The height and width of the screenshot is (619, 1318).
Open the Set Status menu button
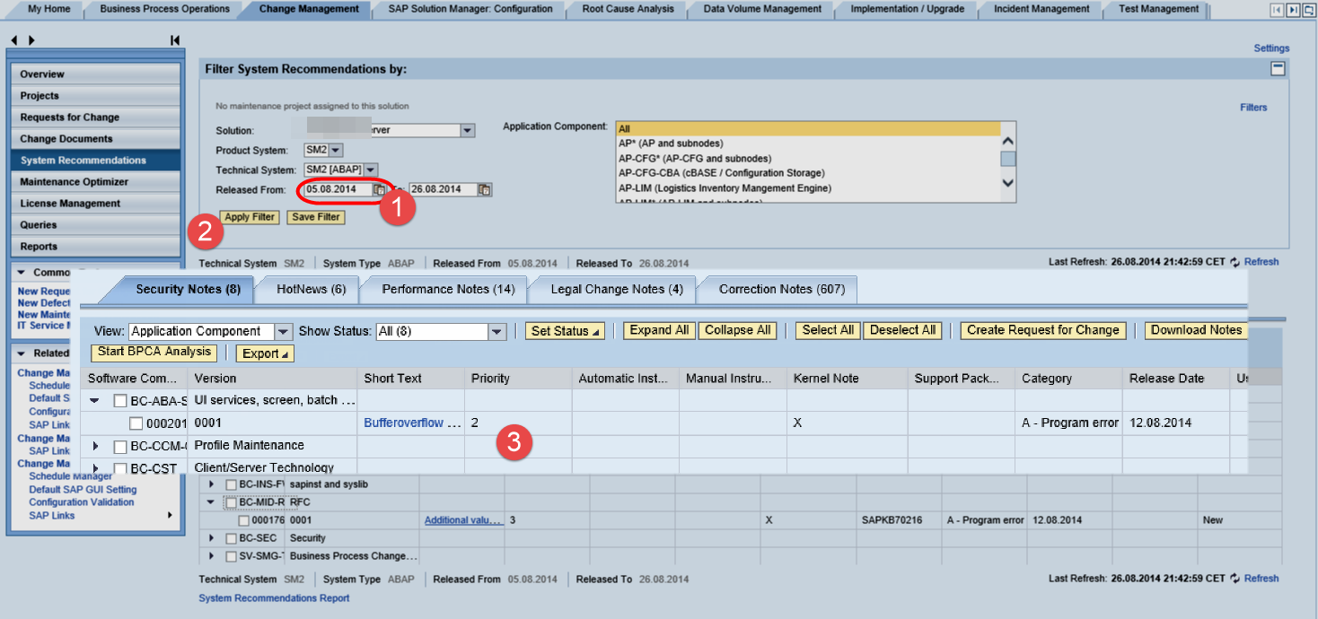click(x=565, y=331)
